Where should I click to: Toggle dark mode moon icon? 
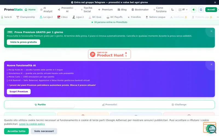172,10
